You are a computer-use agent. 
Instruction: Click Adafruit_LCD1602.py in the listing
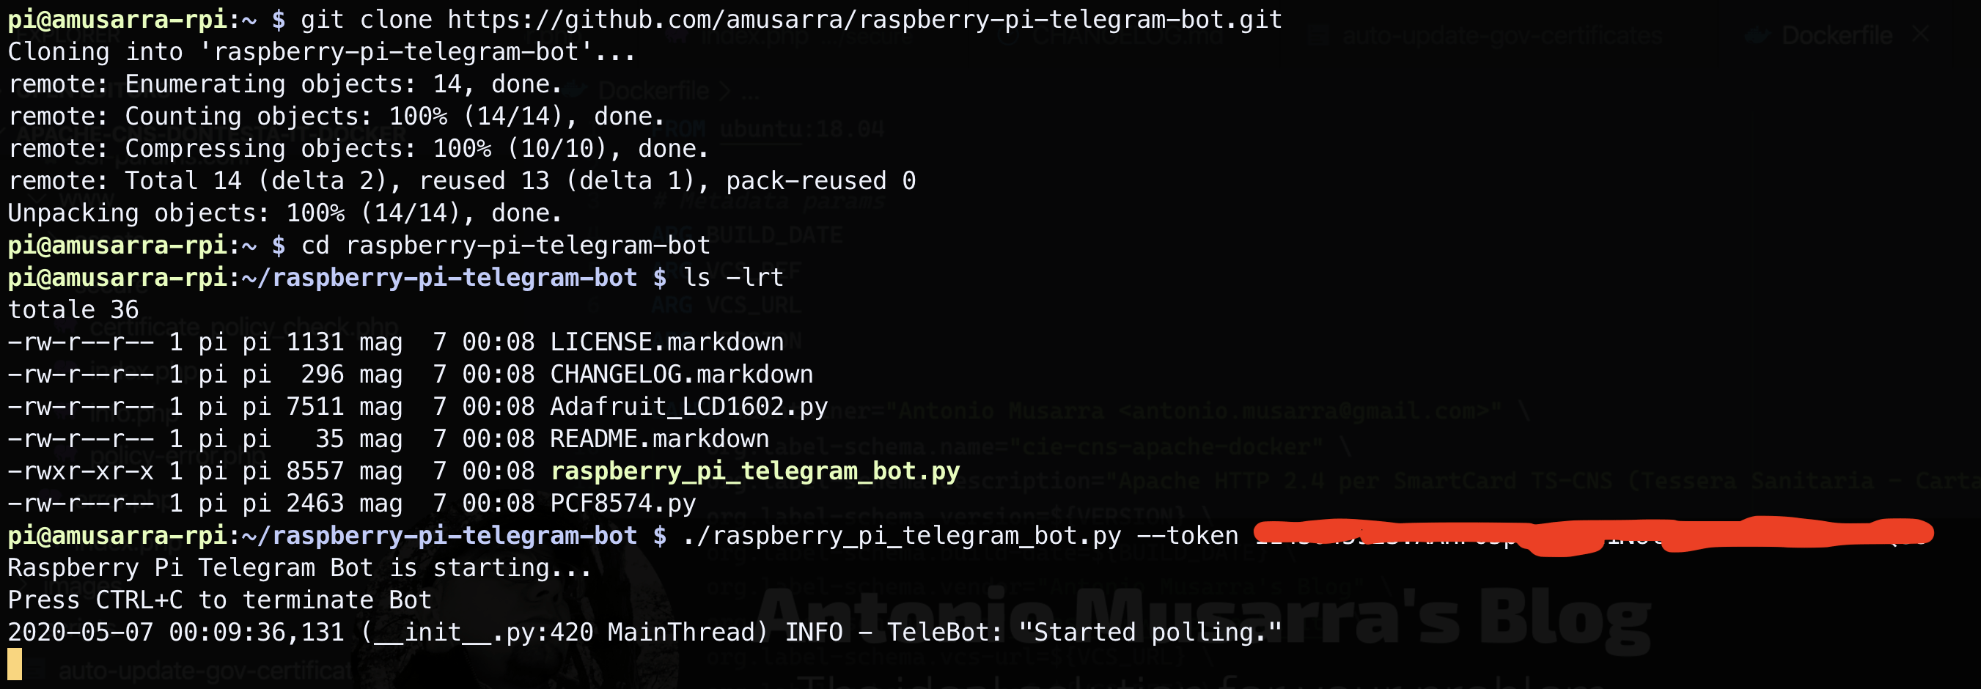point(689,407)
